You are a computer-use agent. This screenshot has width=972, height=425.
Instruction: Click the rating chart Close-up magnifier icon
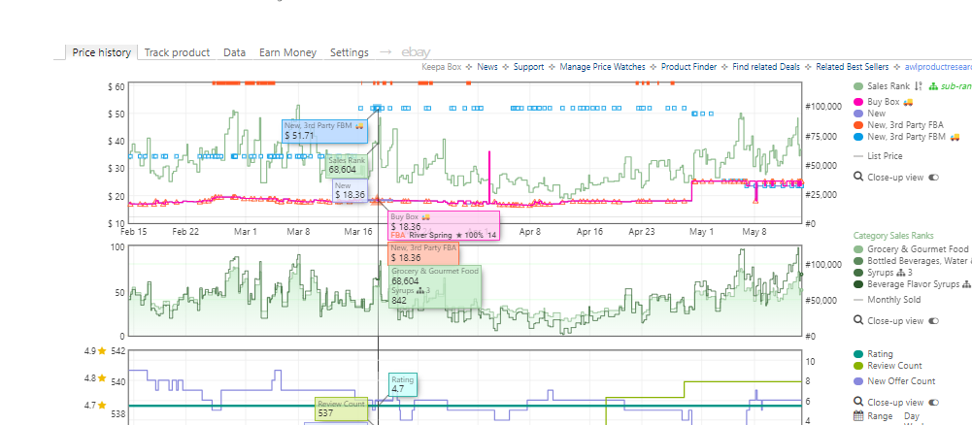pyautogui.click(x=858, y=402)
